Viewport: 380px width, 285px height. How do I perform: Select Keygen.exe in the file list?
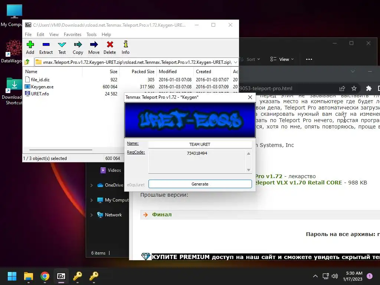coord(131,86)
